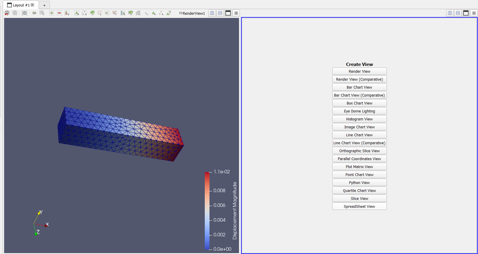Enable hover cells green triangle tool
478x254 pixels.
point(154,13)
